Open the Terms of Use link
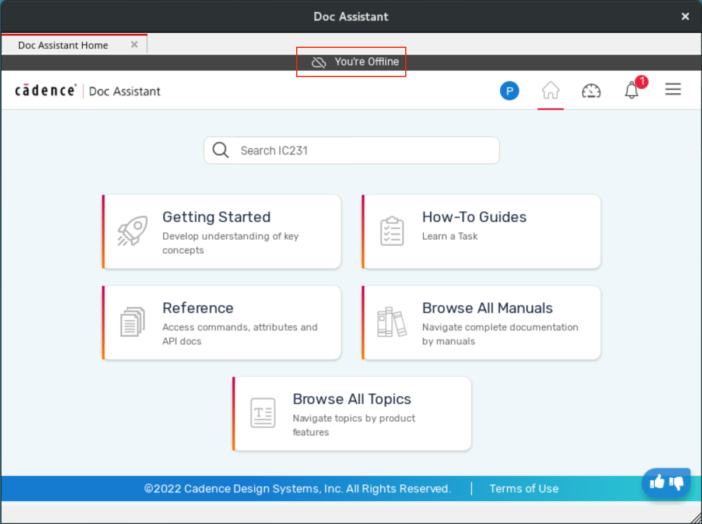The height and width of the screenshot is (524, 702). 524,489
